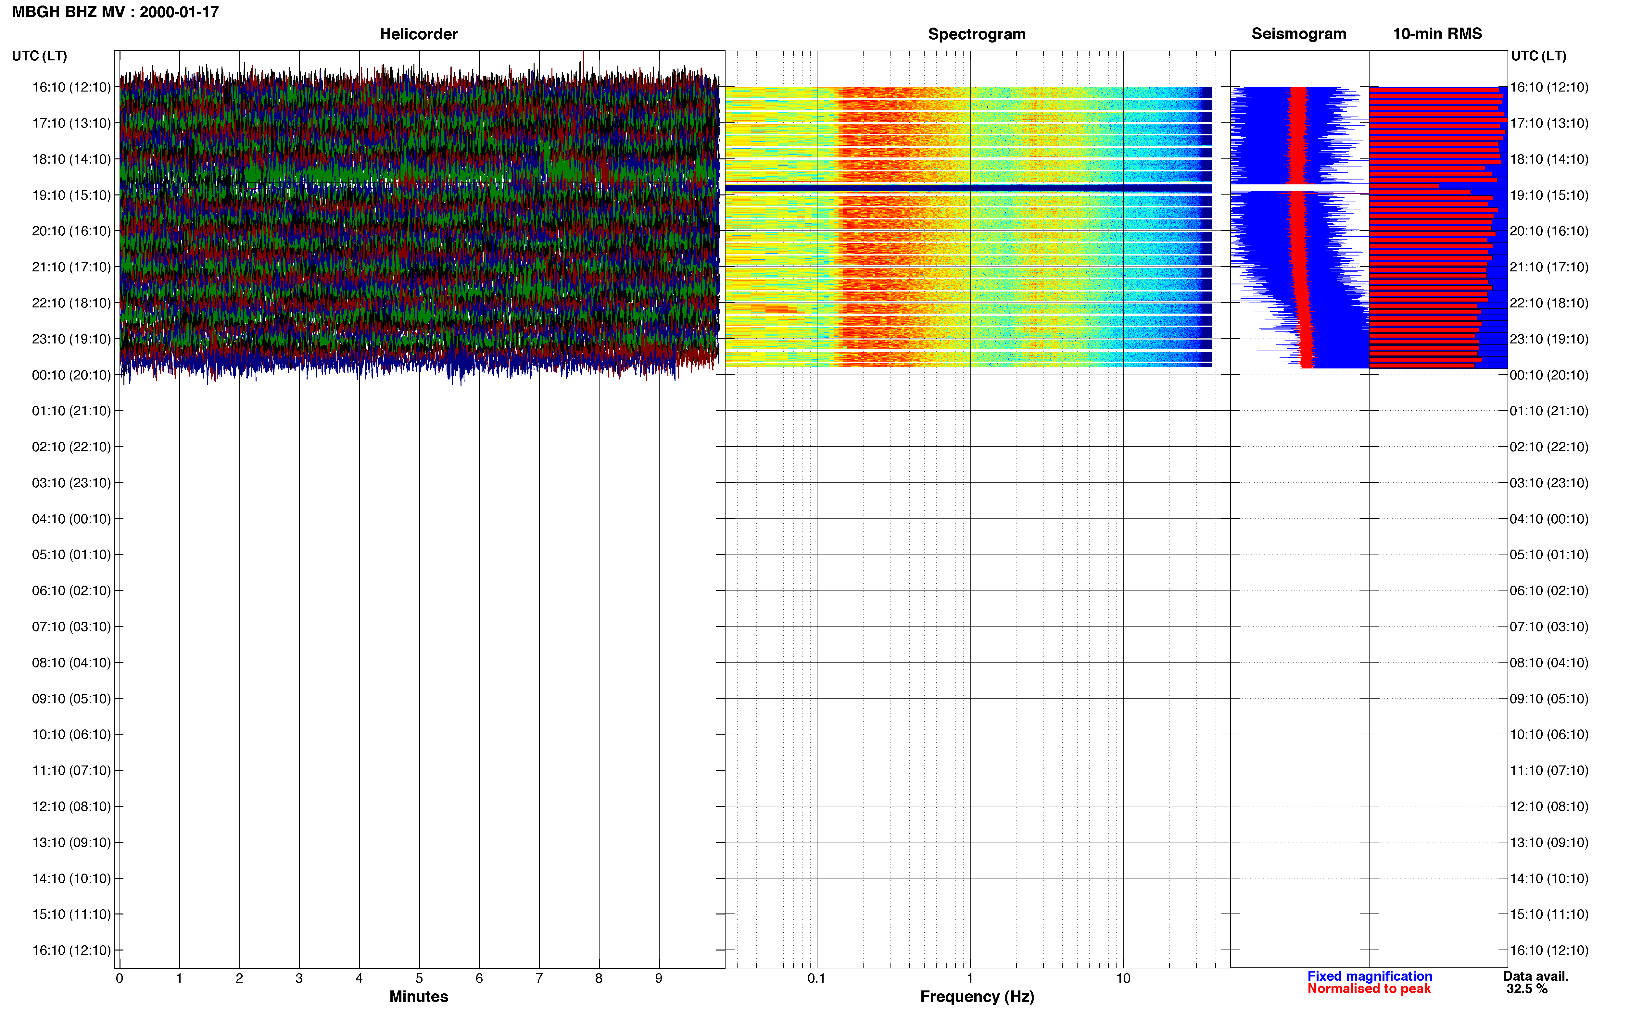The width and height of the screenshot is (1630, 1019).
Task: Click the 0.1 frequency tick label
Action: pos(816,978)
